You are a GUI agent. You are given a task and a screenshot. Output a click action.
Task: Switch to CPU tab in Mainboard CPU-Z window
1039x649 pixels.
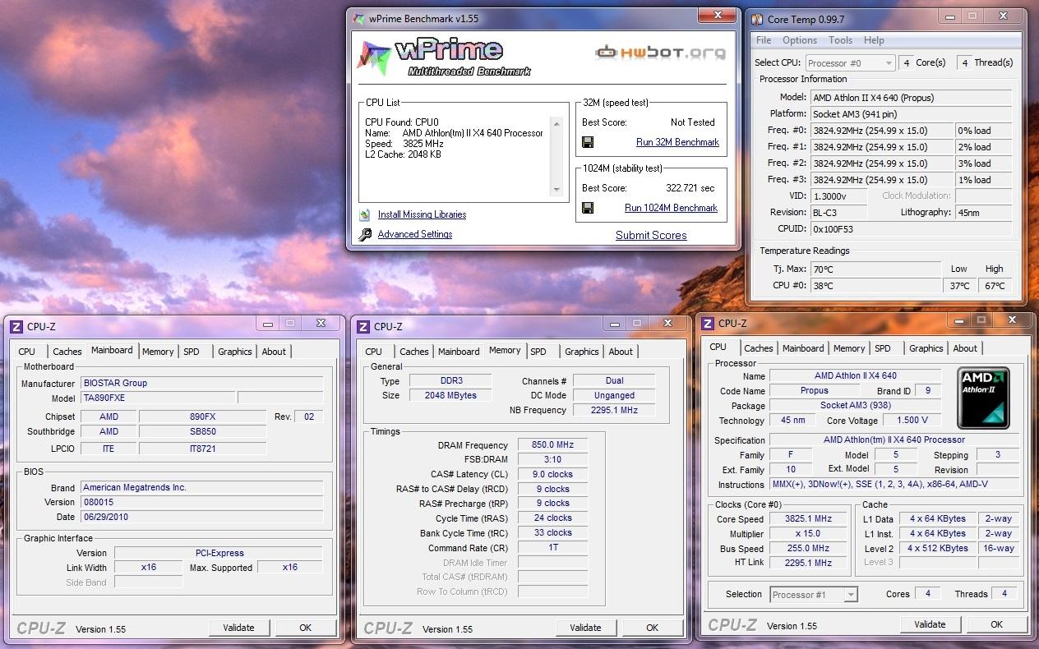point(27,352)
